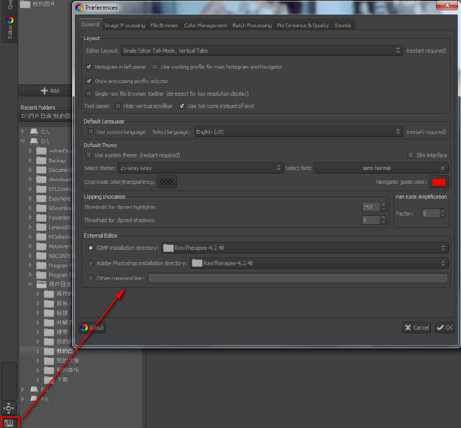Click the fullscreen toggle icon above preferences
The height and width of the screenshot is (428, 461).
point(9,408)
